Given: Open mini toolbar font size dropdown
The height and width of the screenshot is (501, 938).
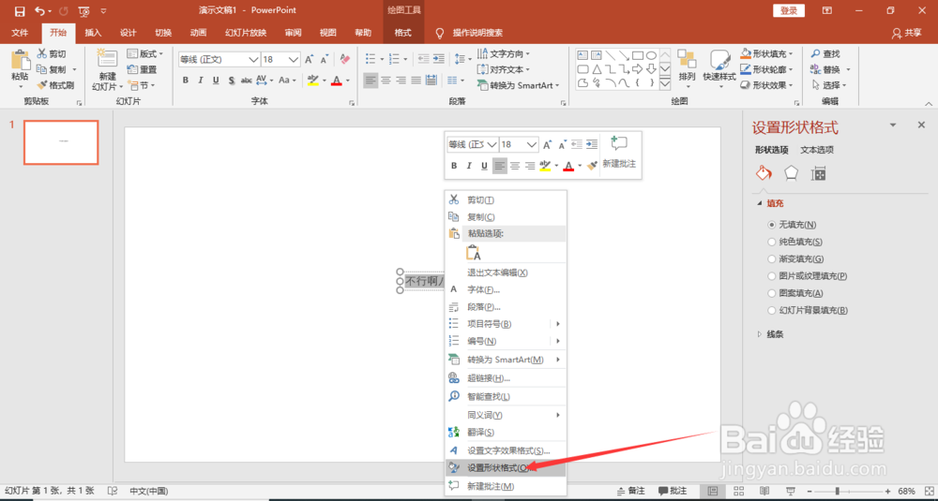Looking at the screenshot, I should 533,144.
